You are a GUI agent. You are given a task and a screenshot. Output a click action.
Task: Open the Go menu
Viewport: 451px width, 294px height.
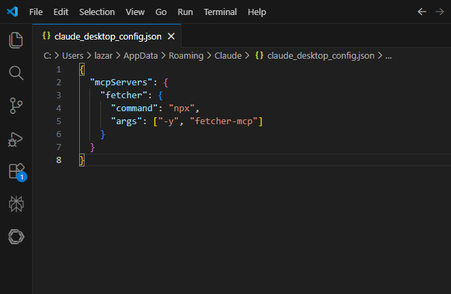click(161, 12)
